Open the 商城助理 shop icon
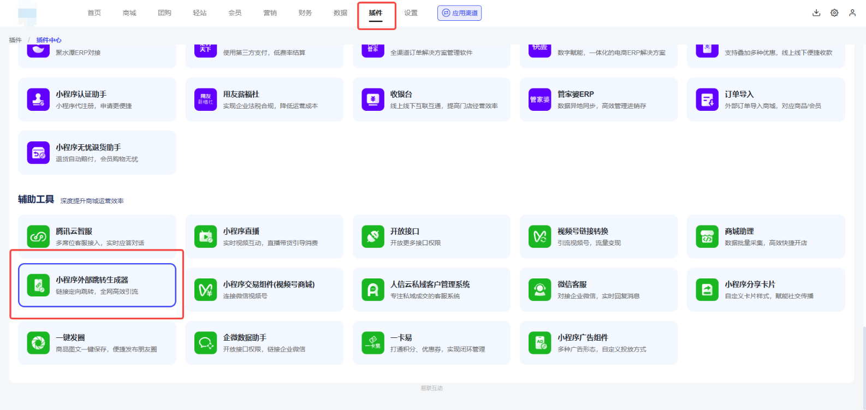The height and width of the screenshot is (410, 866). click(707, 236)
